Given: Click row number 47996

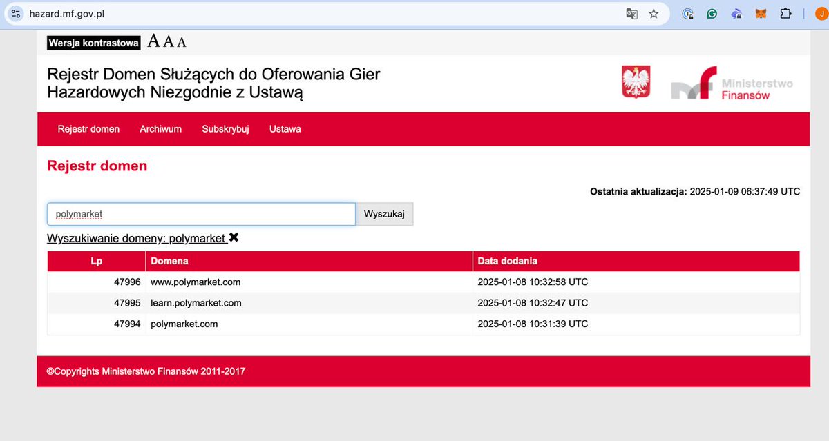Looking at the screenshot, I should coord(128,282).
